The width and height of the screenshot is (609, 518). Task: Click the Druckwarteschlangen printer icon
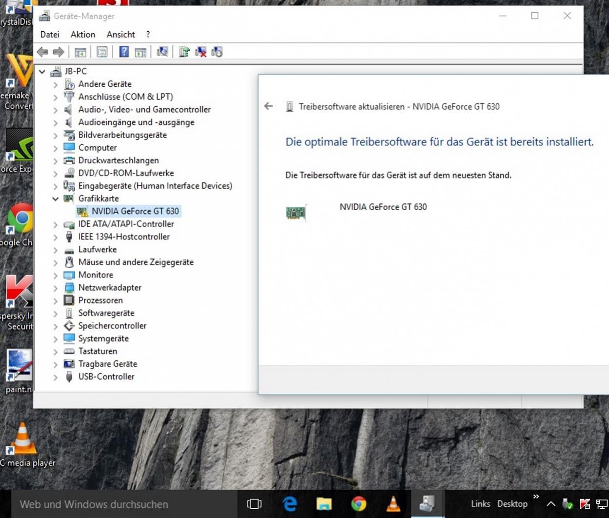69,160
